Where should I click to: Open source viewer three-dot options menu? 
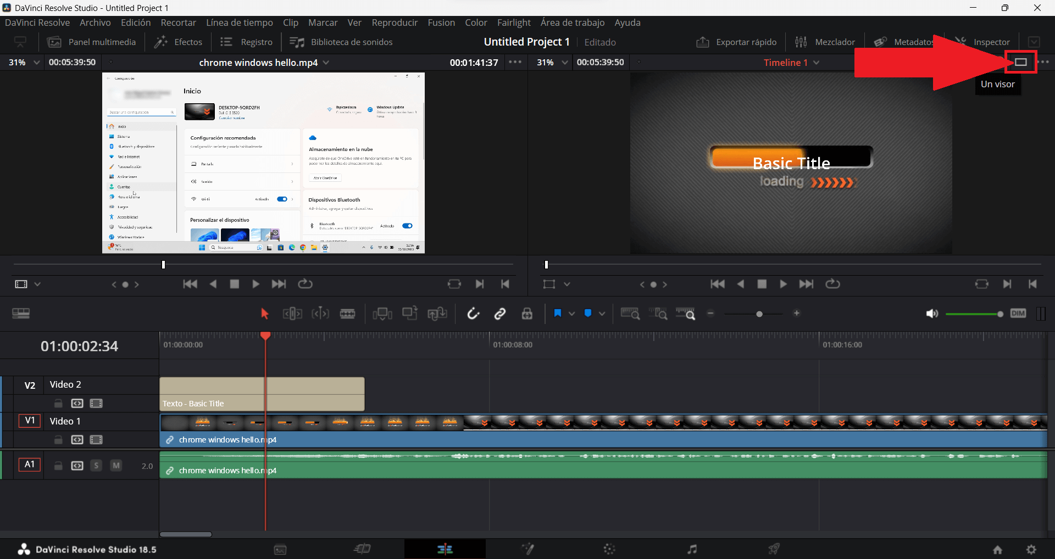(515, 62)
